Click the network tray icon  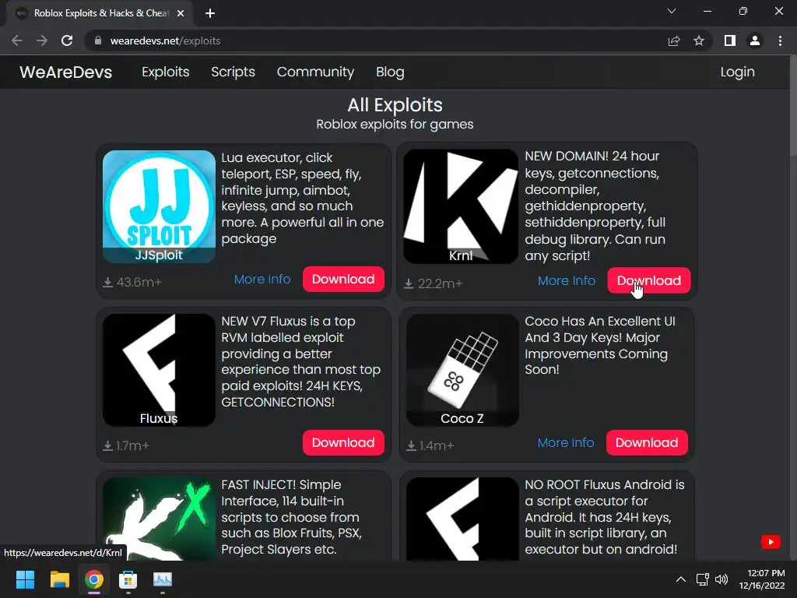pos(703,579)
